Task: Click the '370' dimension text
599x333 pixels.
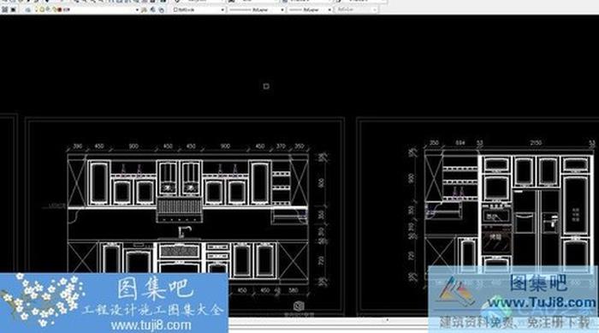Action: tap(281, 146)
